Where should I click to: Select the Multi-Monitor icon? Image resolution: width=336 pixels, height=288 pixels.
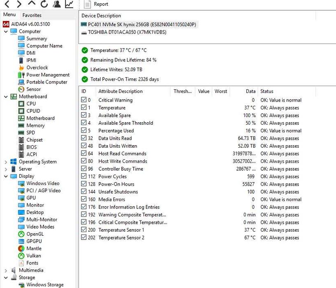(21, 220)
